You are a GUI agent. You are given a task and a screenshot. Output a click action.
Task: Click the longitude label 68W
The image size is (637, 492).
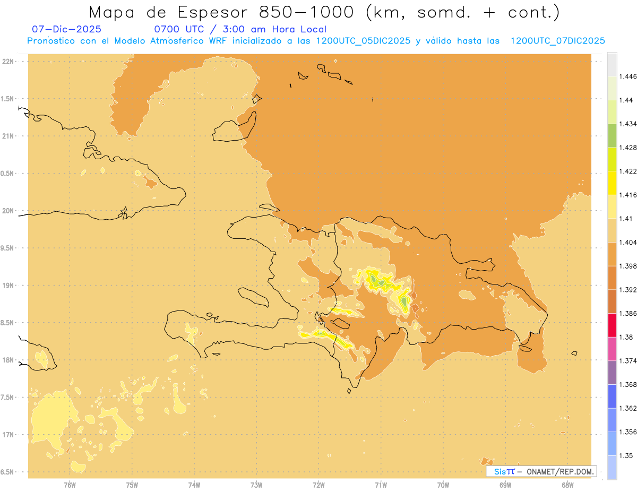coord(567,485)
